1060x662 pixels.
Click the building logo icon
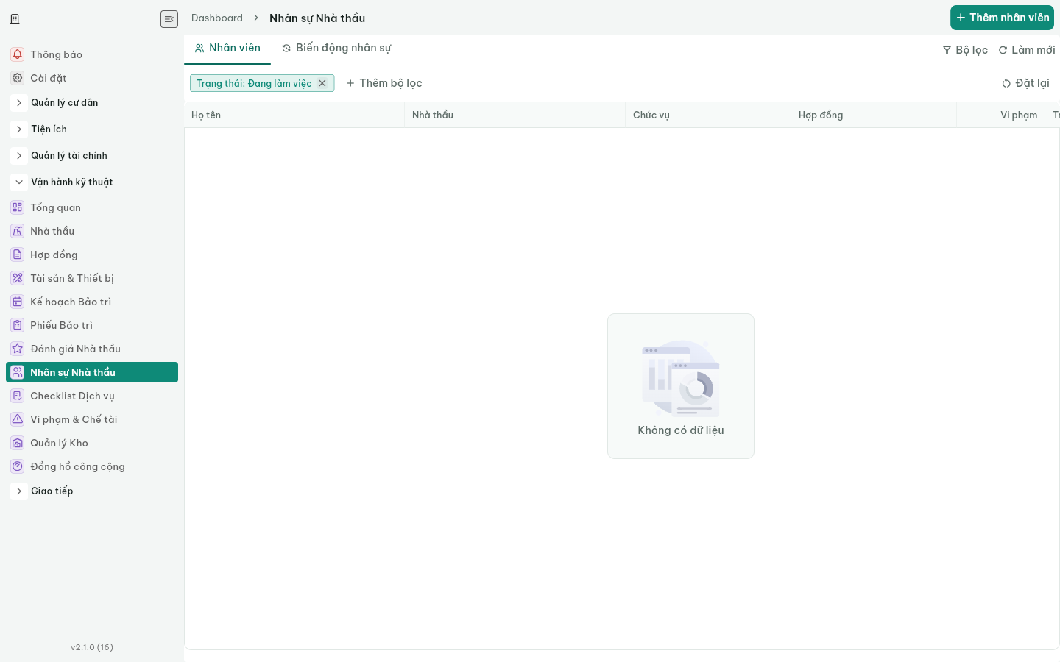[15, 19]
